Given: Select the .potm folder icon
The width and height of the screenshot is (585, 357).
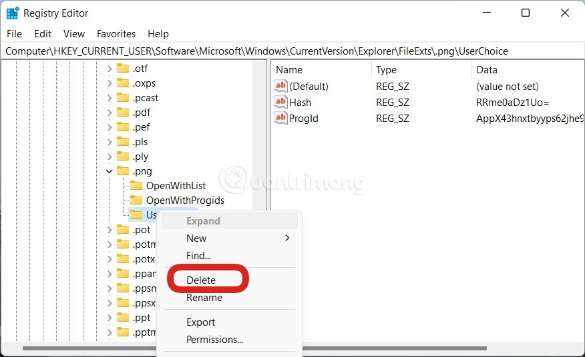Looking at the screenshot, I should tap(123, 244).
